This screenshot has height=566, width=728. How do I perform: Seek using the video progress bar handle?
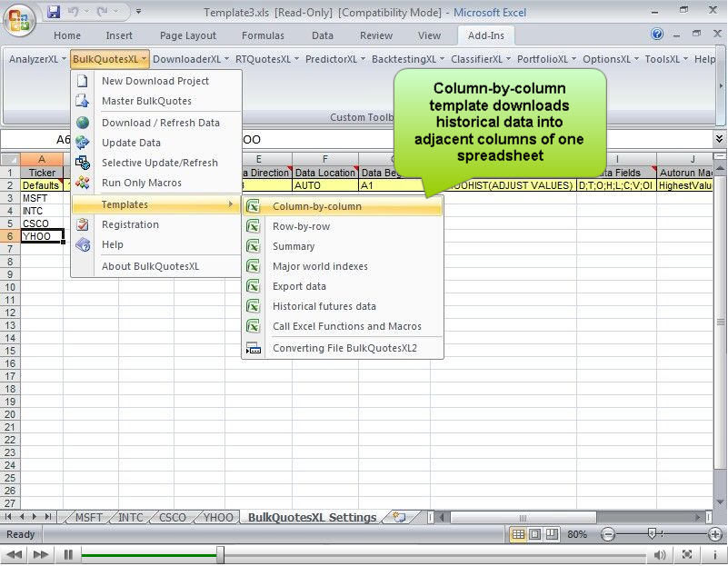coord(220,554)
